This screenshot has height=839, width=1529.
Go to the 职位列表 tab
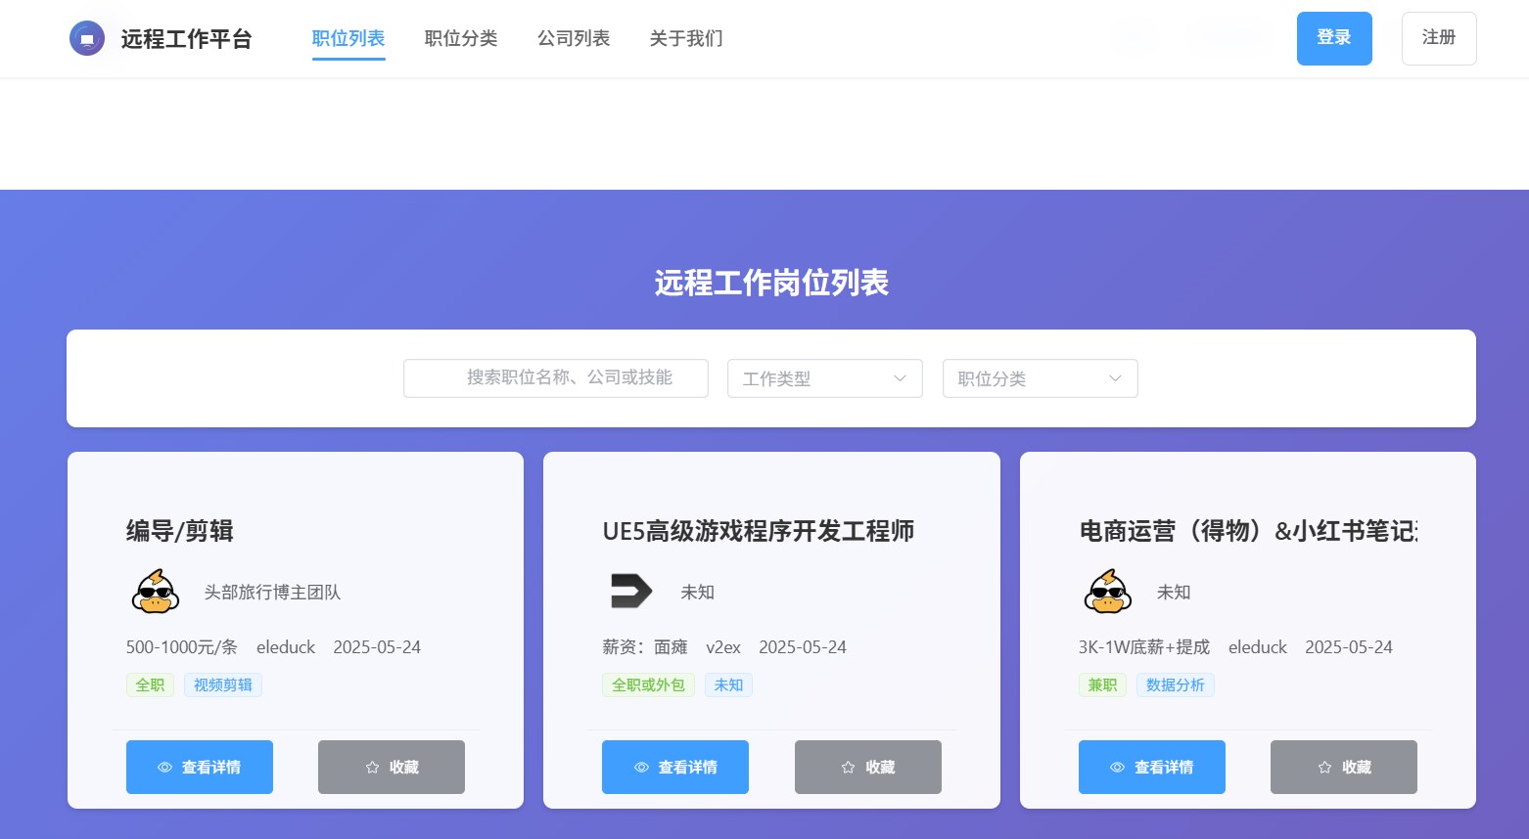[x=348, y=38]
